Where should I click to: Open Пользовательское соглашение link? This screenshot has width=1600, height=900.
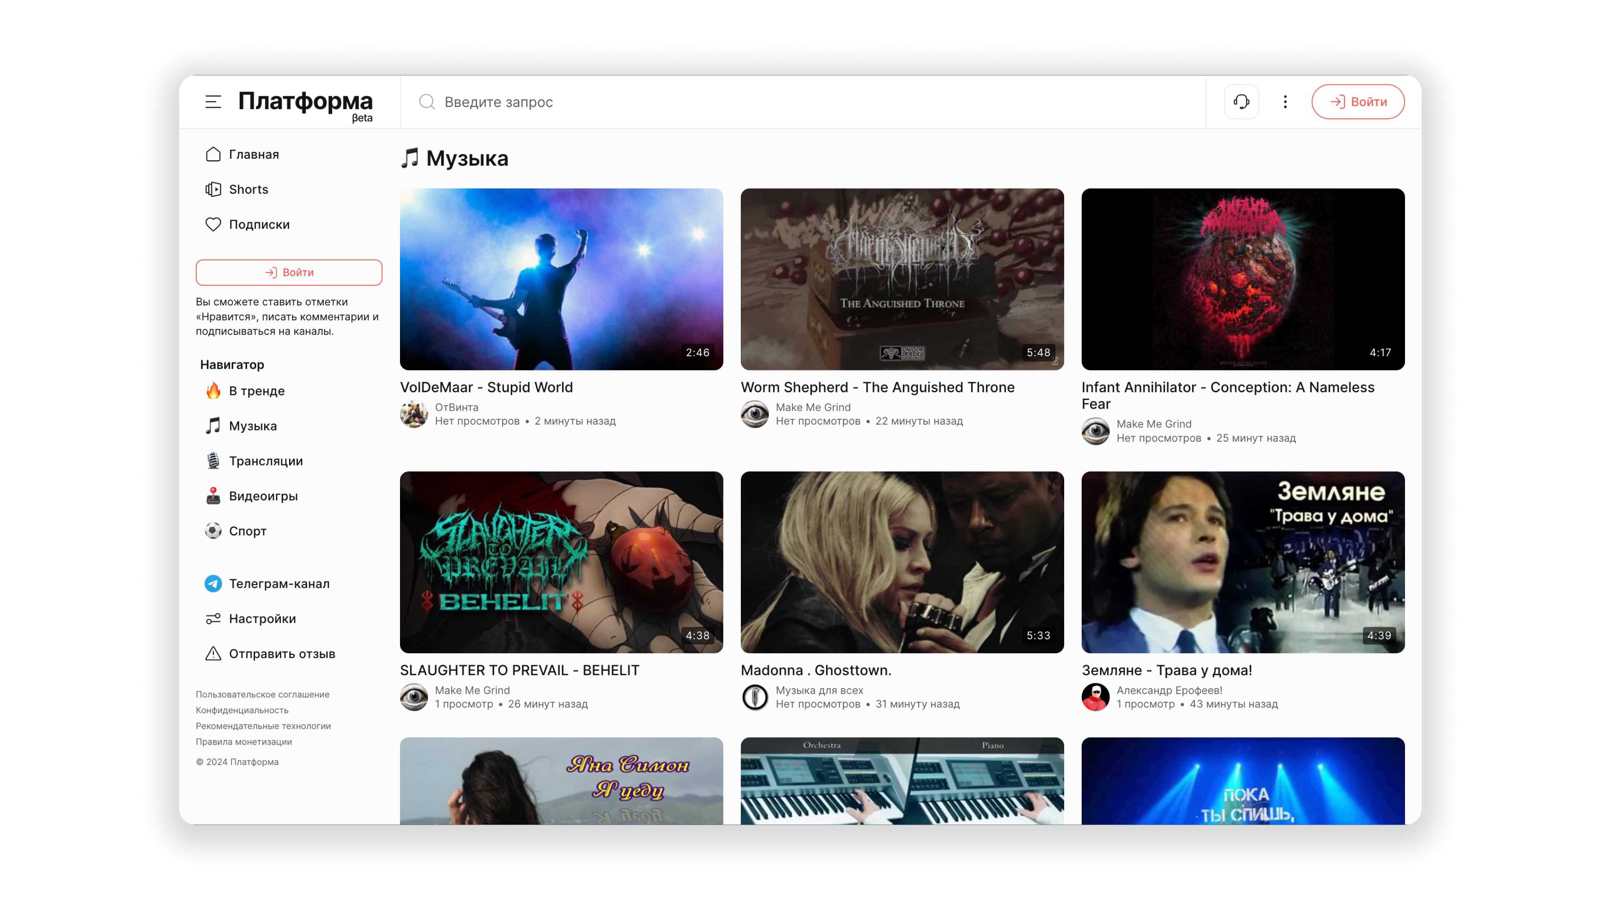263,695
